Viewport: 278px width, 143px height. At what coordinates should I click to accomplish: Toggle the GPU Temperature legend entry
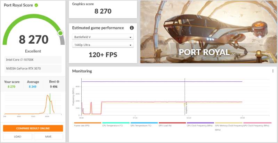coord(144,124)
